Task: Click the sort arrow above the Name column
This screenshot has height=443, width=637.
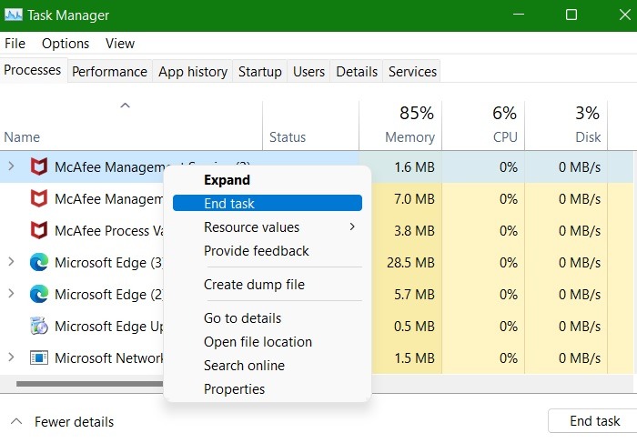Action: [x=126, y=106]
